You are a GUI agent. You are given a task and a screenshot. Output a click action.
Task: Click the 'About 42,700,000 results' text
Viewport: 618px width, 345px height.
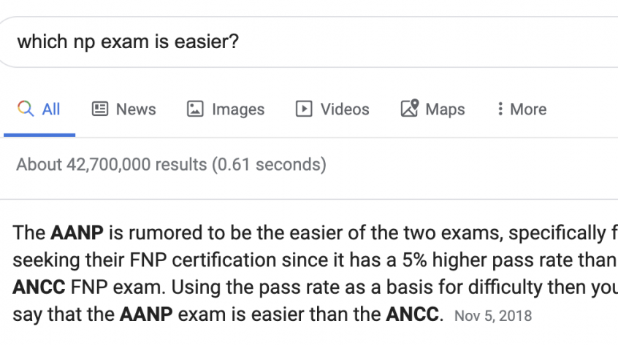pos(112,164)
